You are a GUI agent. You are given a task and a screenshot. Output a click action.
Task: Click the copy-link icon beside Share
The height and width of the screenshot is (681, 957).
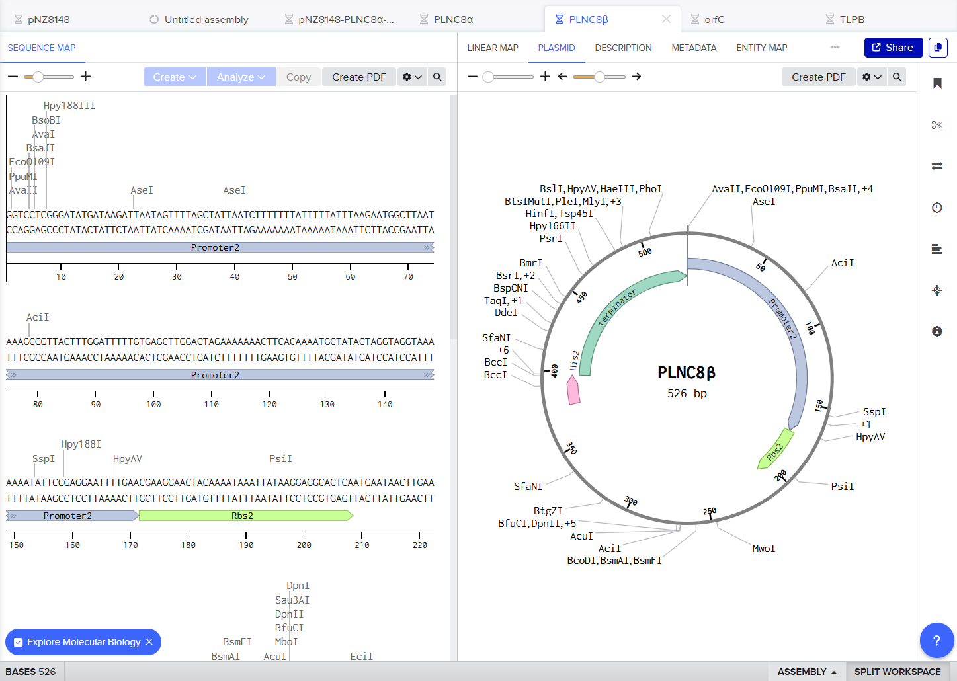tap(938, 48)
